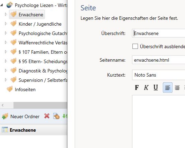Toggle underline formatting U icon

[156, 88]
